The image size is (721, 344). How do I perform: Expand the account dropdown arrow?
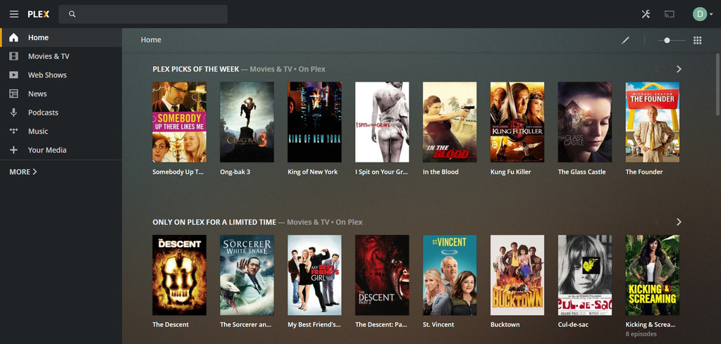(711, 15)
